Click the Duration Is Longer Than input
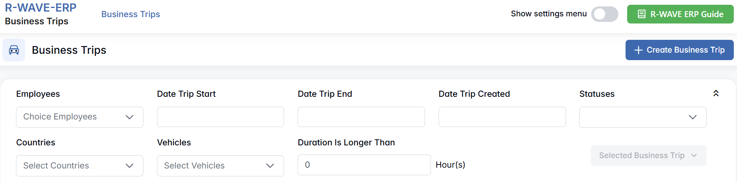The height and width of the screenshot is (182, 737). (364, 165)
